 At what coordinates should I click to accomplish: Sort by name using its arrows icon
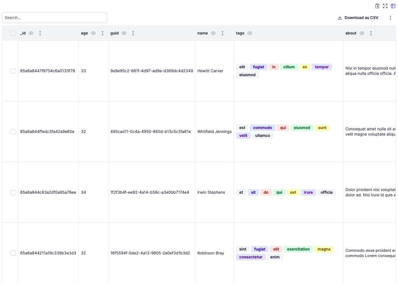(222, 33)
